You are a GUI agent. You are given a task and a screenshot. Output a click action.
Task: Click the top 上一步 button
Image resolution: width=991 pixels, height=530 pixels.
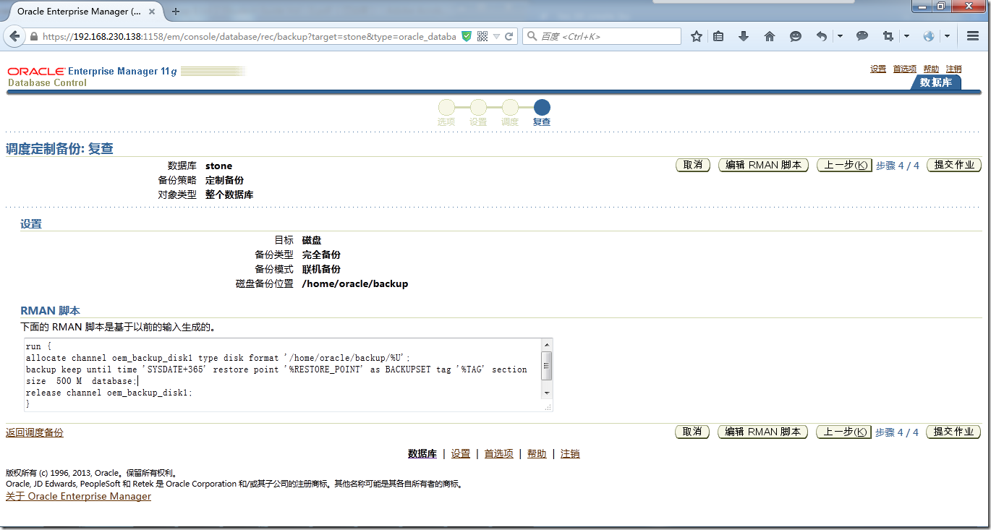[x=843, y=165]
